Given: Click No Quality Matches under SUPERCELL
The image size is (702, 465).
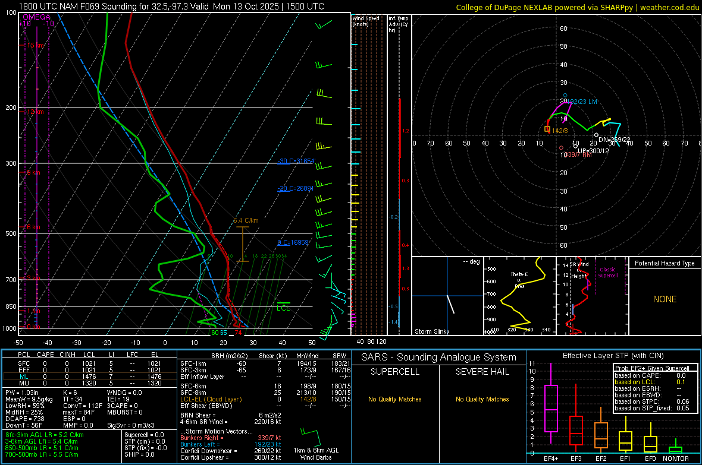Looking at the screenshot, I should (x=395, y=399).
